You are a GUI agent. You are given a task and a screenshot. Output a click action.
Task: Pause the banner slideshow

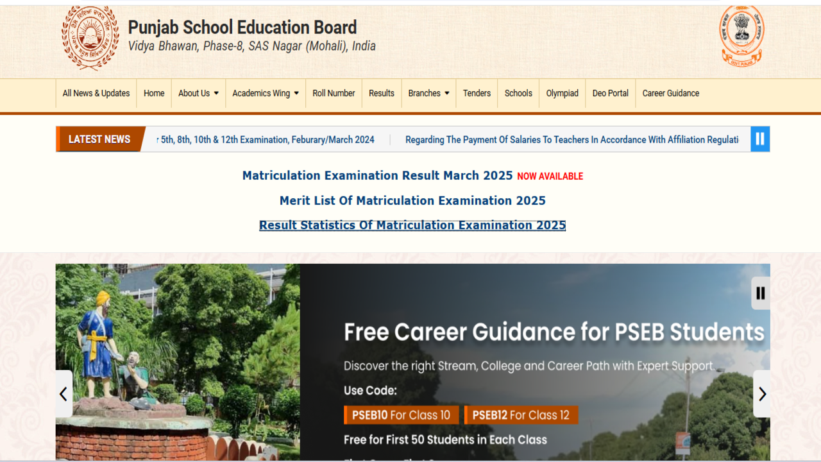coord(761,293)
